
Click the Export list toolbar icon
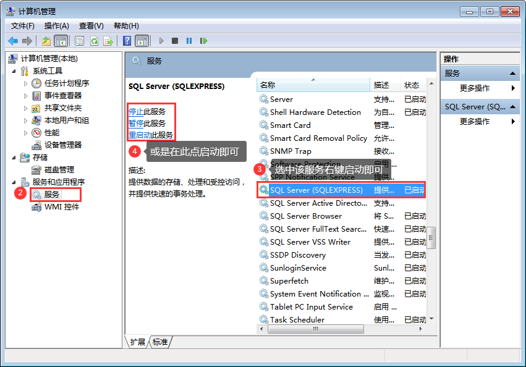click(x=108, y=41)
